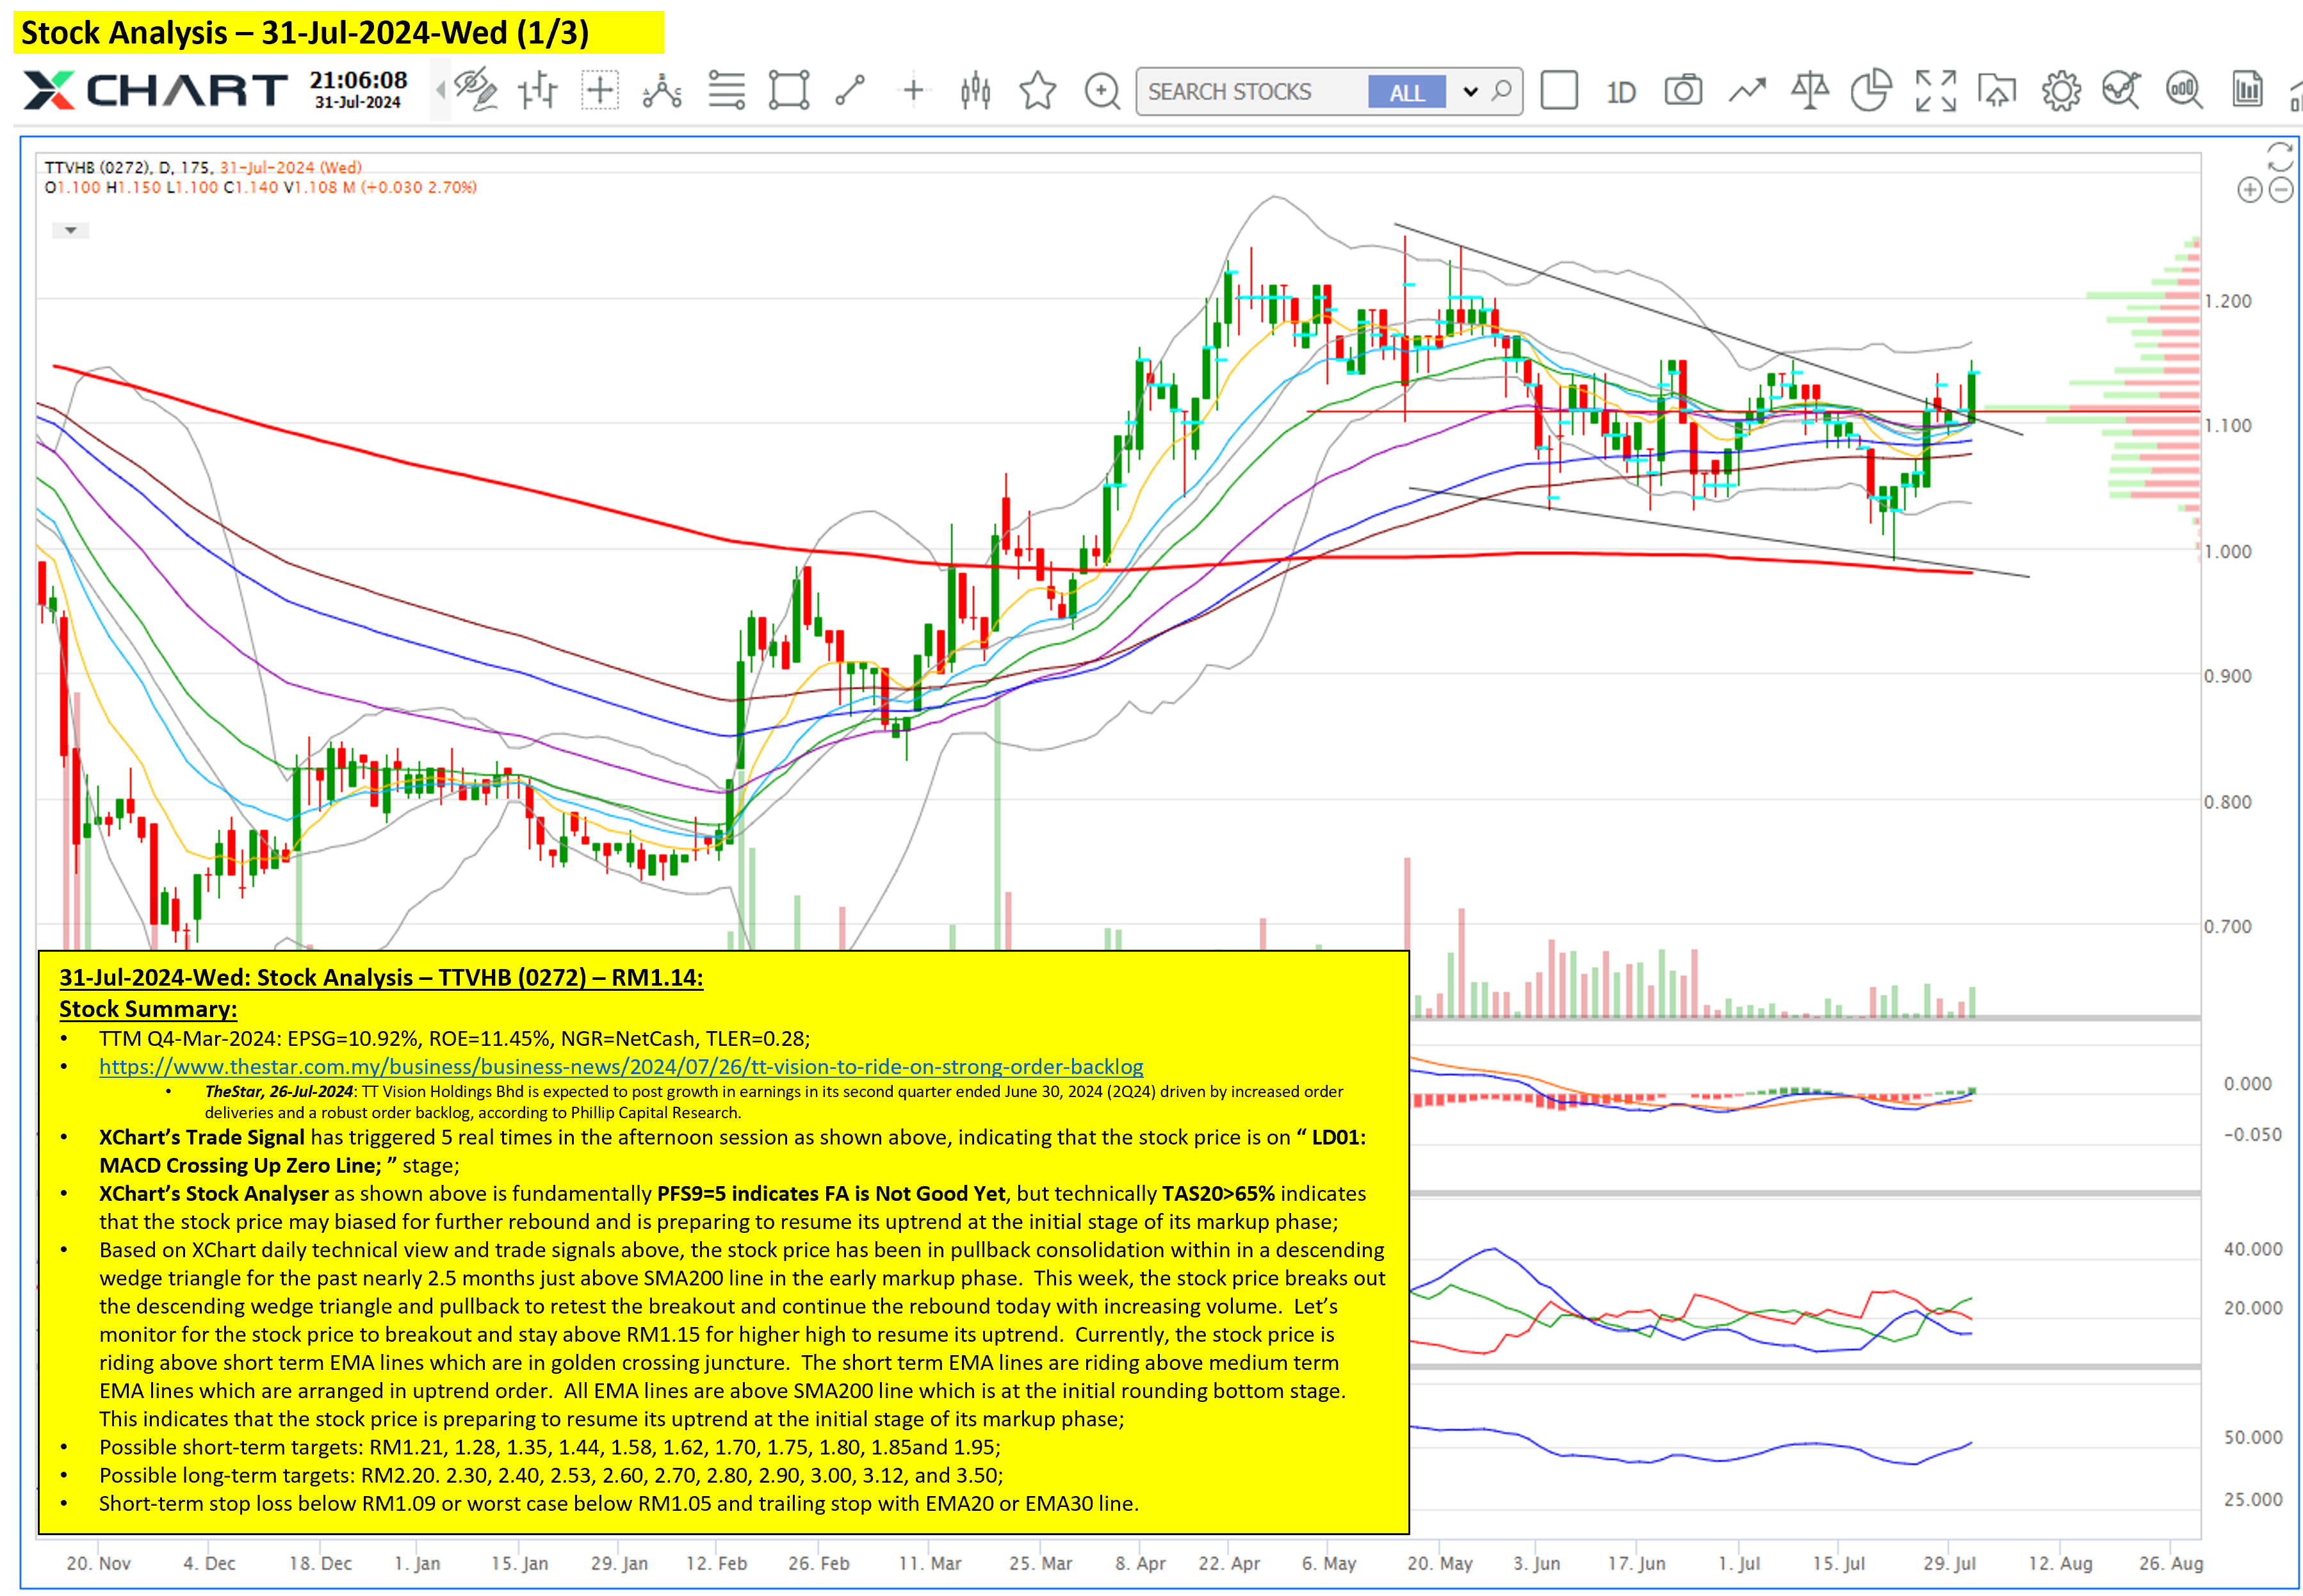
Task: Click the fullscreen expand arrows icon
Action: 1935,91
